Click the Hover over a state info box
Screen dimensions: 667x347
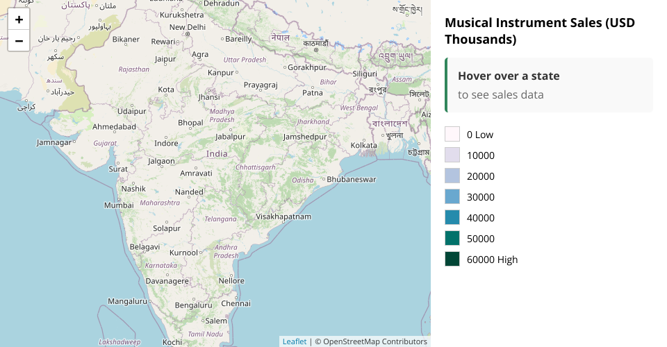click(x=549, y=85)
